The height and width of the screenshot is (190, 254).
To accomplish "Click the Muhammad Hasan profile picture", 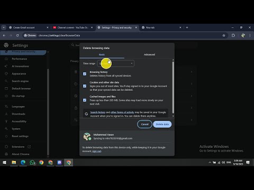I will pos(87,137).
